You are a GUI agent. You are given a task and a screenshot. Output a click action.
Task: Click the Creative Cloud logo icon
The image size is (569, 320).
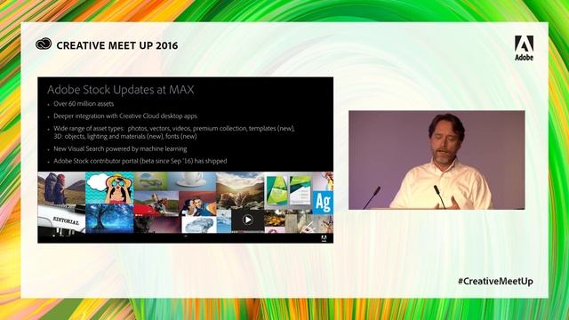(x=44, y=44)
